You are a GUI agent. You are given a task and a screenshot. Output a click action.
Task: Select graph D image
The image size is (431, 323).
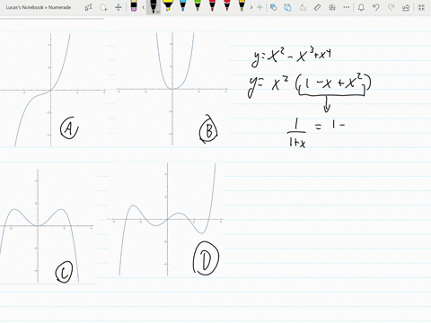point(167,219)
